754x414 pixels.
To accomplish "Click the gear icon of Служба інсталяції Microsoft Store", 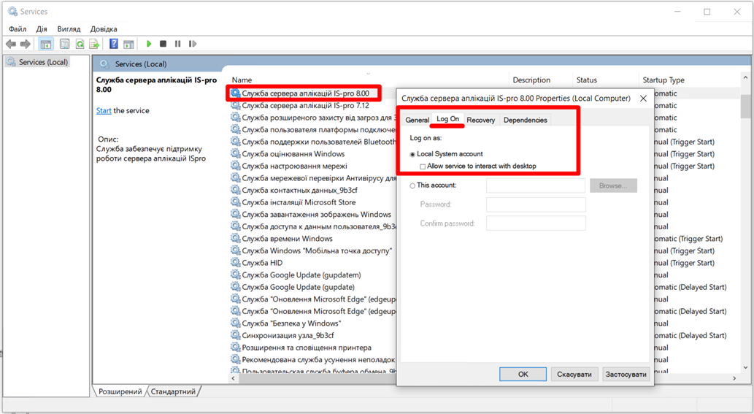I will click(x=235, y=202).
